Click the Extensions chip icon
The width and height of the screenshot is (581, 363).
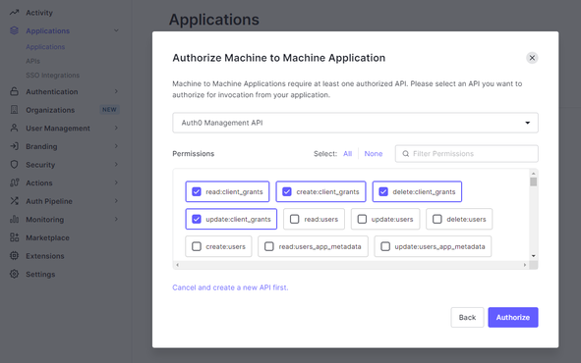(14, 255)
